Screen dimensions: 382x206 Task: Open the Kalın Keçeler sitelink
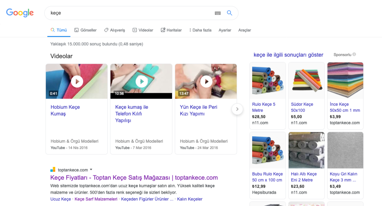pos(190,199)
